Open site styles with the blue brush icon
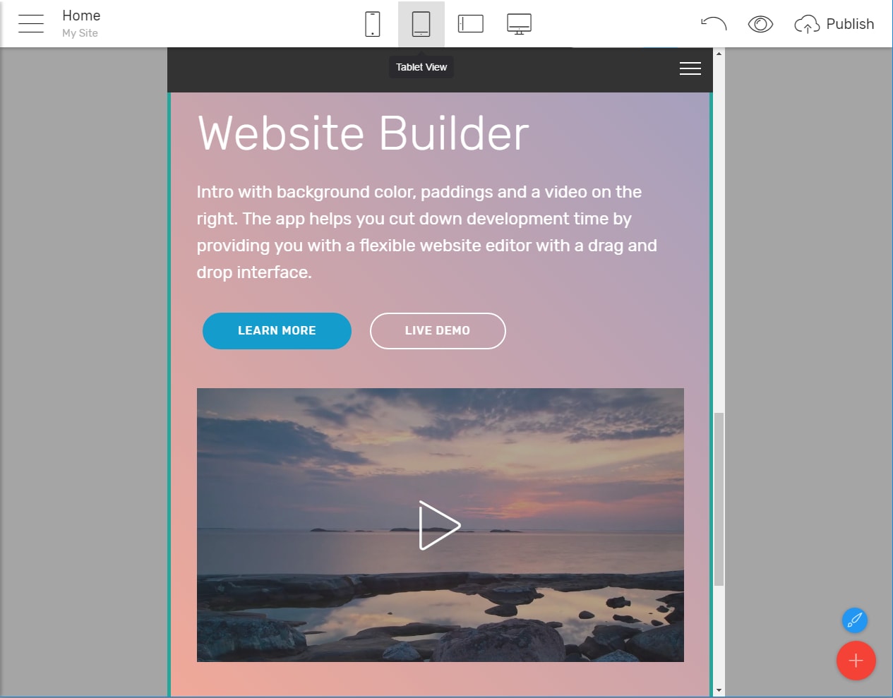This screenshot has height=698, width=893. tap(854, 620)
